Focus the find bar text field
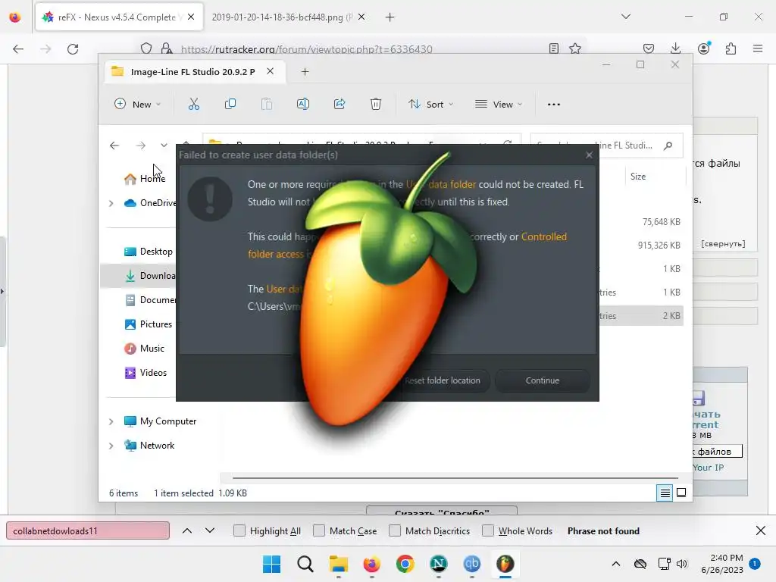Image resolution: width=776 pixels, height=582 pixels. (88, 530)
